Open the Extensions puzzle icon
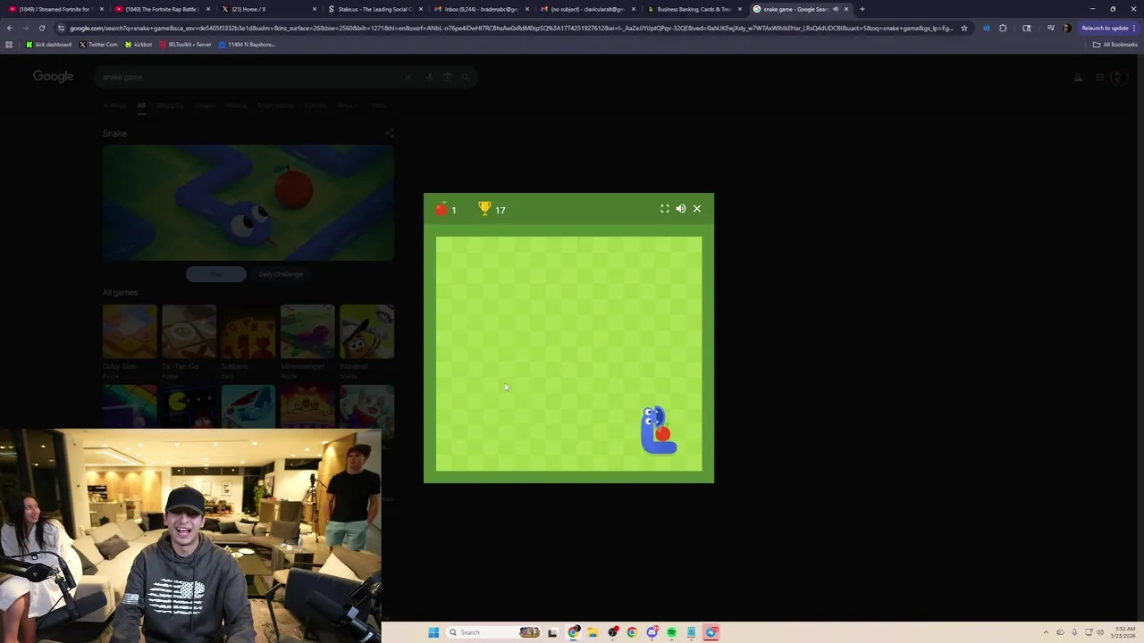Screen dimensions: 1144x643 (x=1003, y=28)
